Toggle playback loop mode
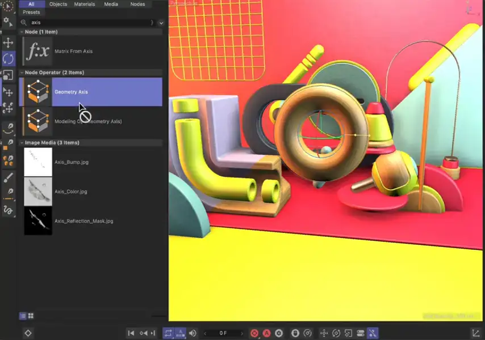The image size is (485, 340). 169,333
